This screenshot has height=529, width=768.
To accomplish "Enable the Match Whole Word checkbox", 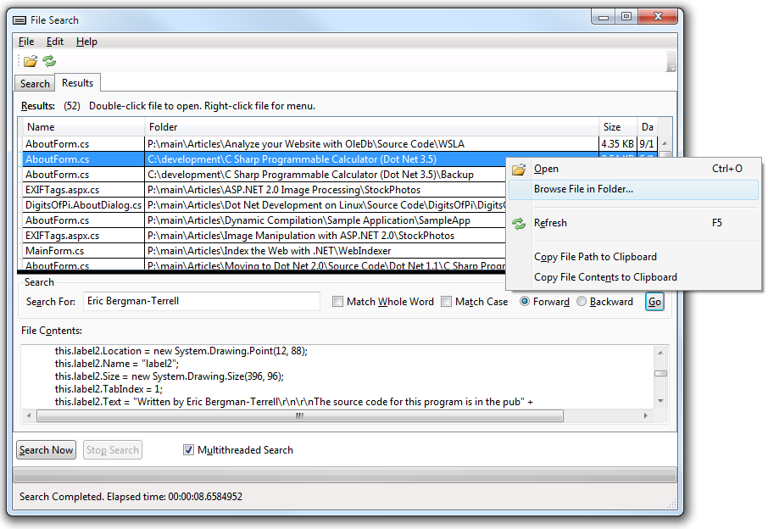I will 338,302.
